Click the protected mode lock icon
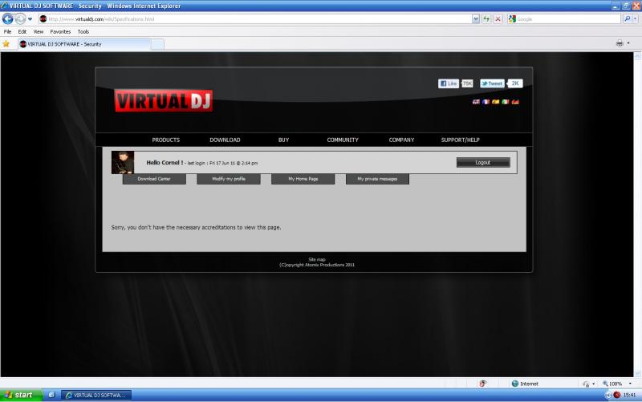This screenshot has height=402, width=642. 587,384
